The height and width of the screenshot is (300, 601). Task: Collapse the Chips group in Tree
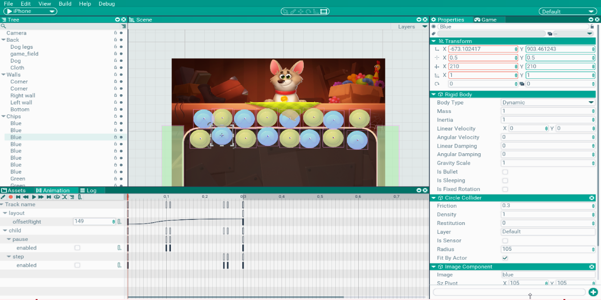pos(3,117)
